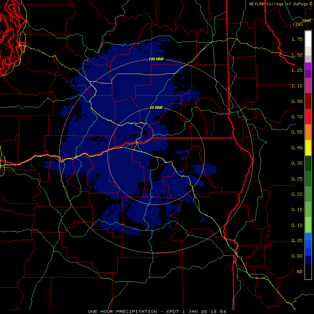Image resolution: width=314 pixels, height=314 pixels.
Task: Click the "0.10" legend value
Action: click(x=297, y=225)
